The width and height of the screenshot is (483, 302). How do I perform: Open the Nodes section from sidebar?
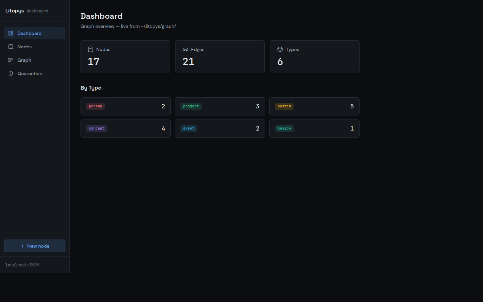(24, 47)
